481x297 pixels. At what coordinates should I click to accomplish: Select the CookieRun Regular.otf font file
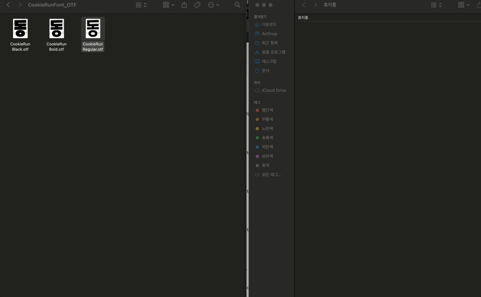pos(93,35)
